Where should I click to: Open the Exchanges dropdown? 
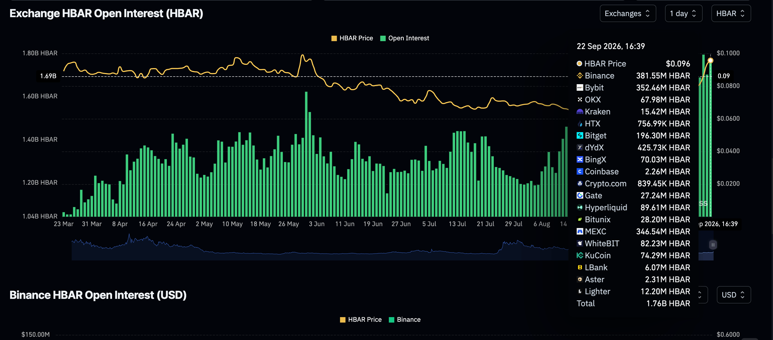tap(628, 14)
